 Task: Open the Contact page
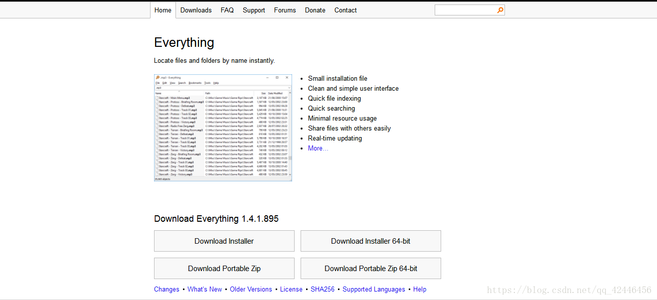345,9
